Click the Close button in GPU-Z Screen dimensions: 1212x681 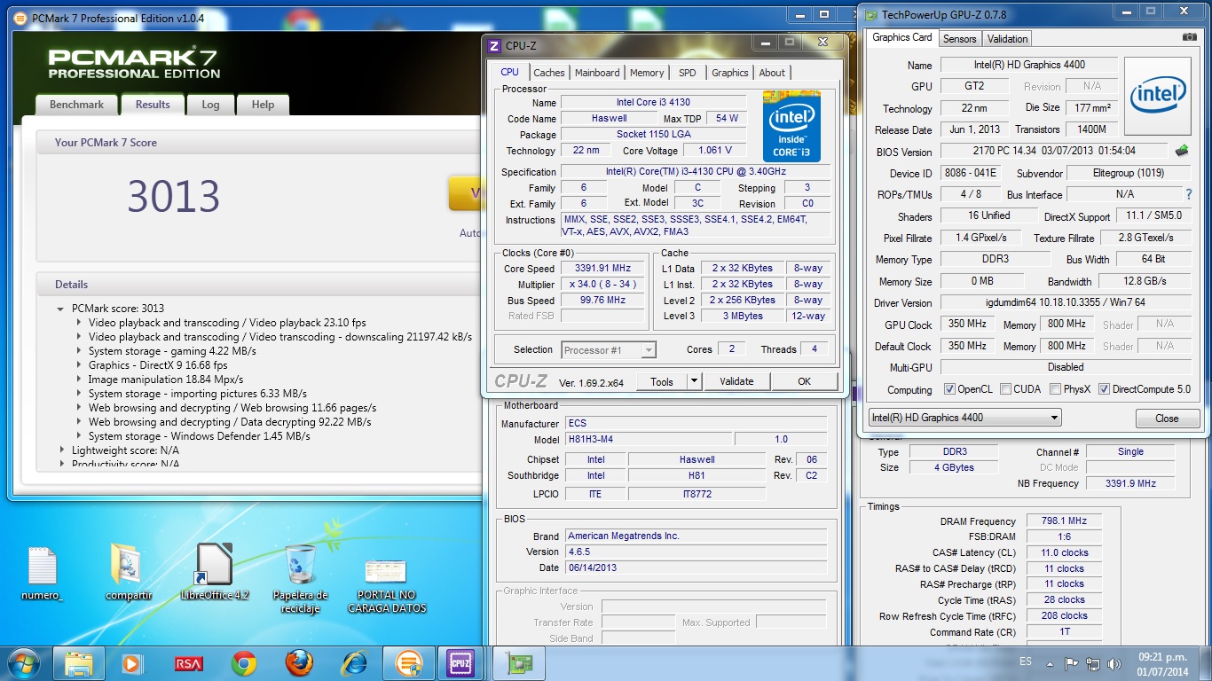pyautogui.click(x=1167, y=419)
